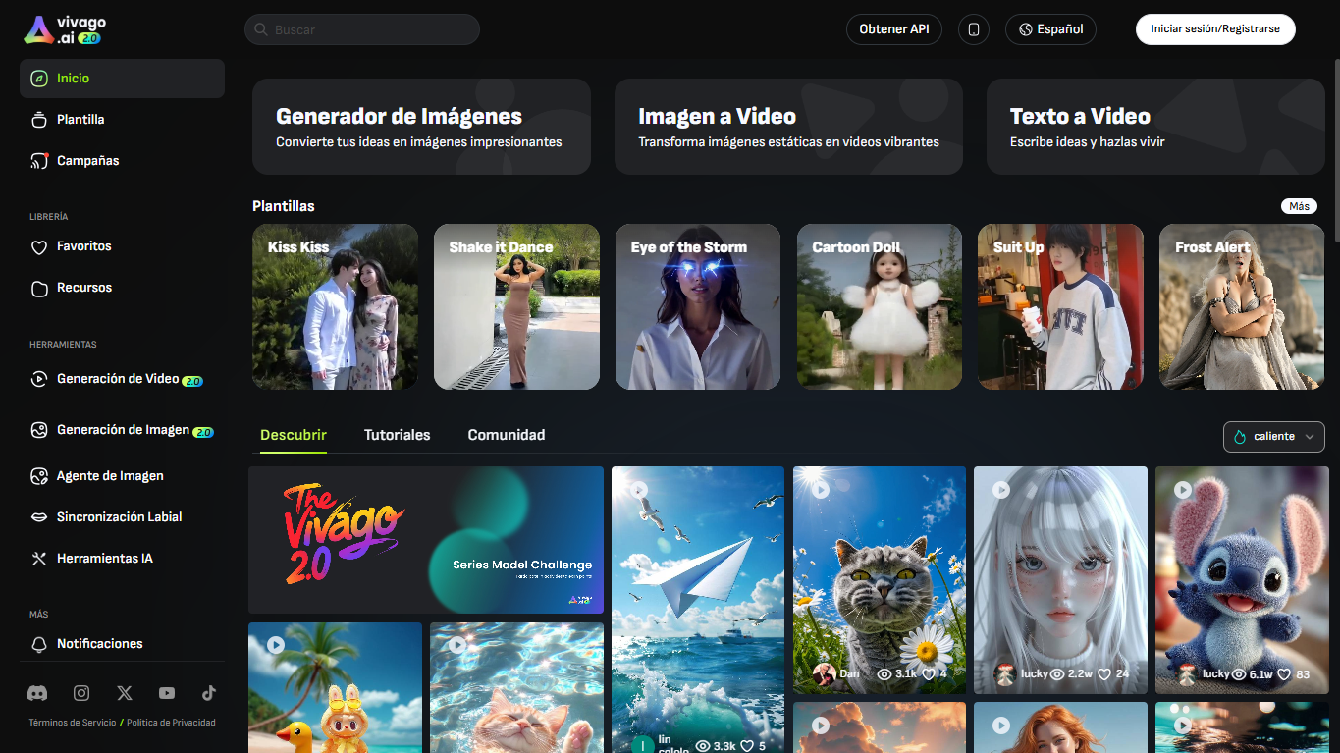Click the X (Twitter) icon

pos(125,693)
